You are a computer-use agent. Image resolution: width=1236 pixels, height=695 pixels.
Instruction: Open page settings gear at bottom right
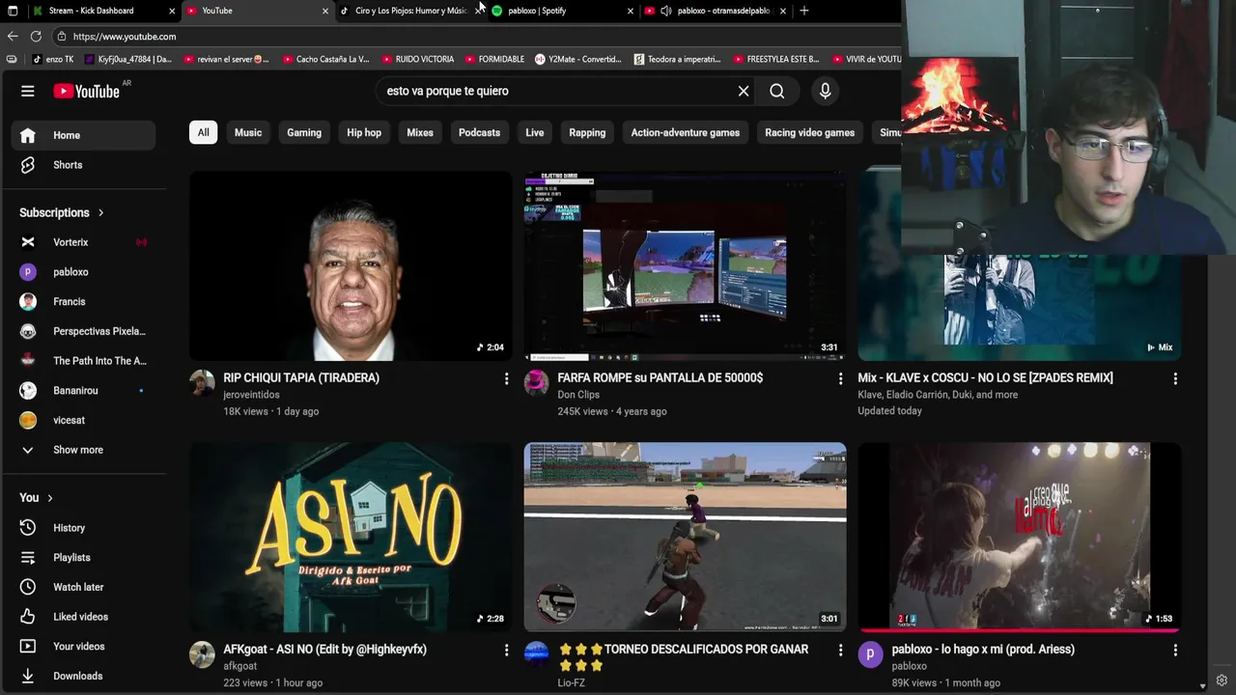[x=1222, y=681]
